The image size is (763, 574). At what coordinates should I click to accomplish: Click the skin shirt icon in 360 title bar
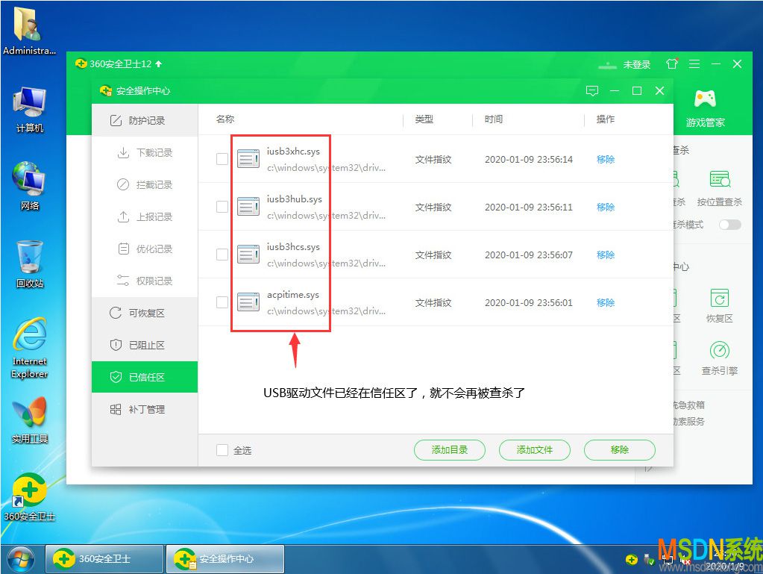[672, 63]
